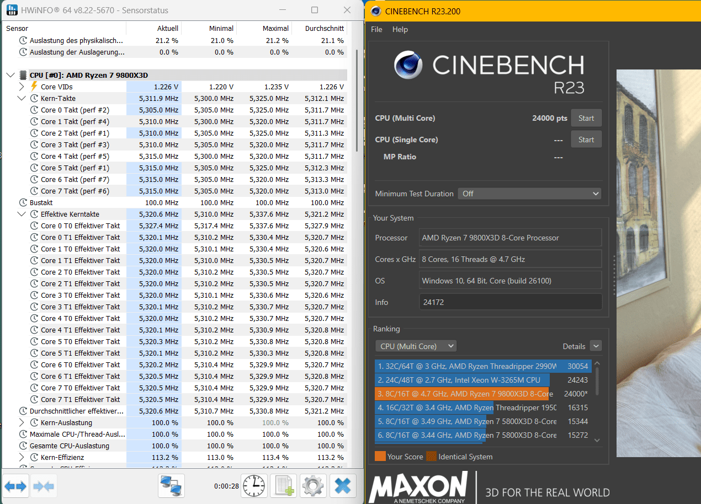Reset the HWiNFO timer with the clock icon

click(x=254, y=486)
